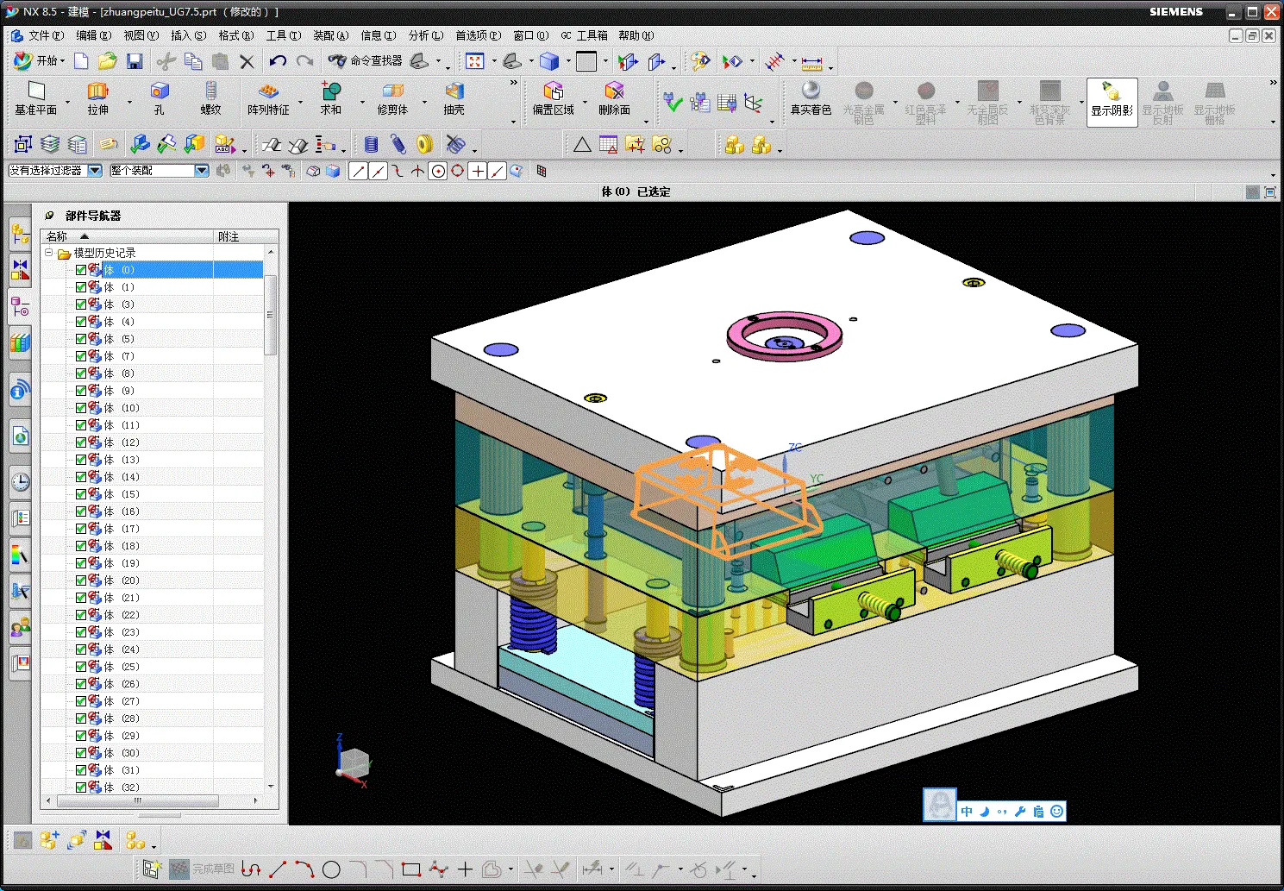Uncheck the checkbox for 体 (15)
1284x891 pixels.
[81, 494]
